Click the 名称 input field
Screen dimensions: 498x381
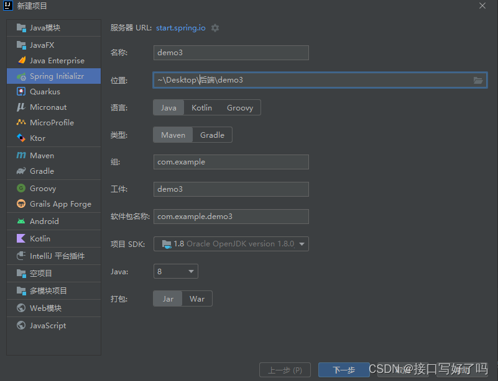click(x=231, y=53)
